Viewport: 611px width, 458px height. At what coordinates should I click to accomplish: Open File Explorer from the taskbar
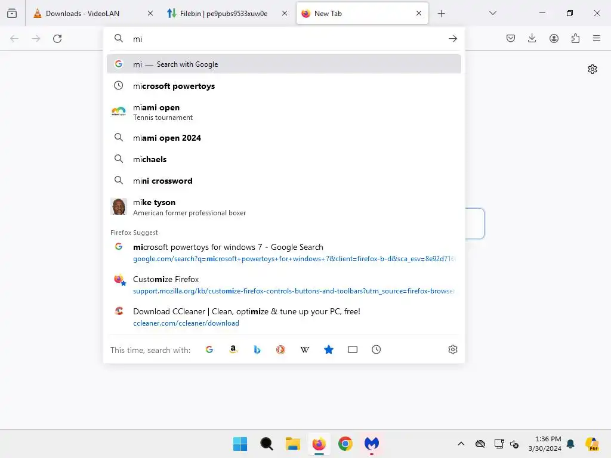[292, 444]
